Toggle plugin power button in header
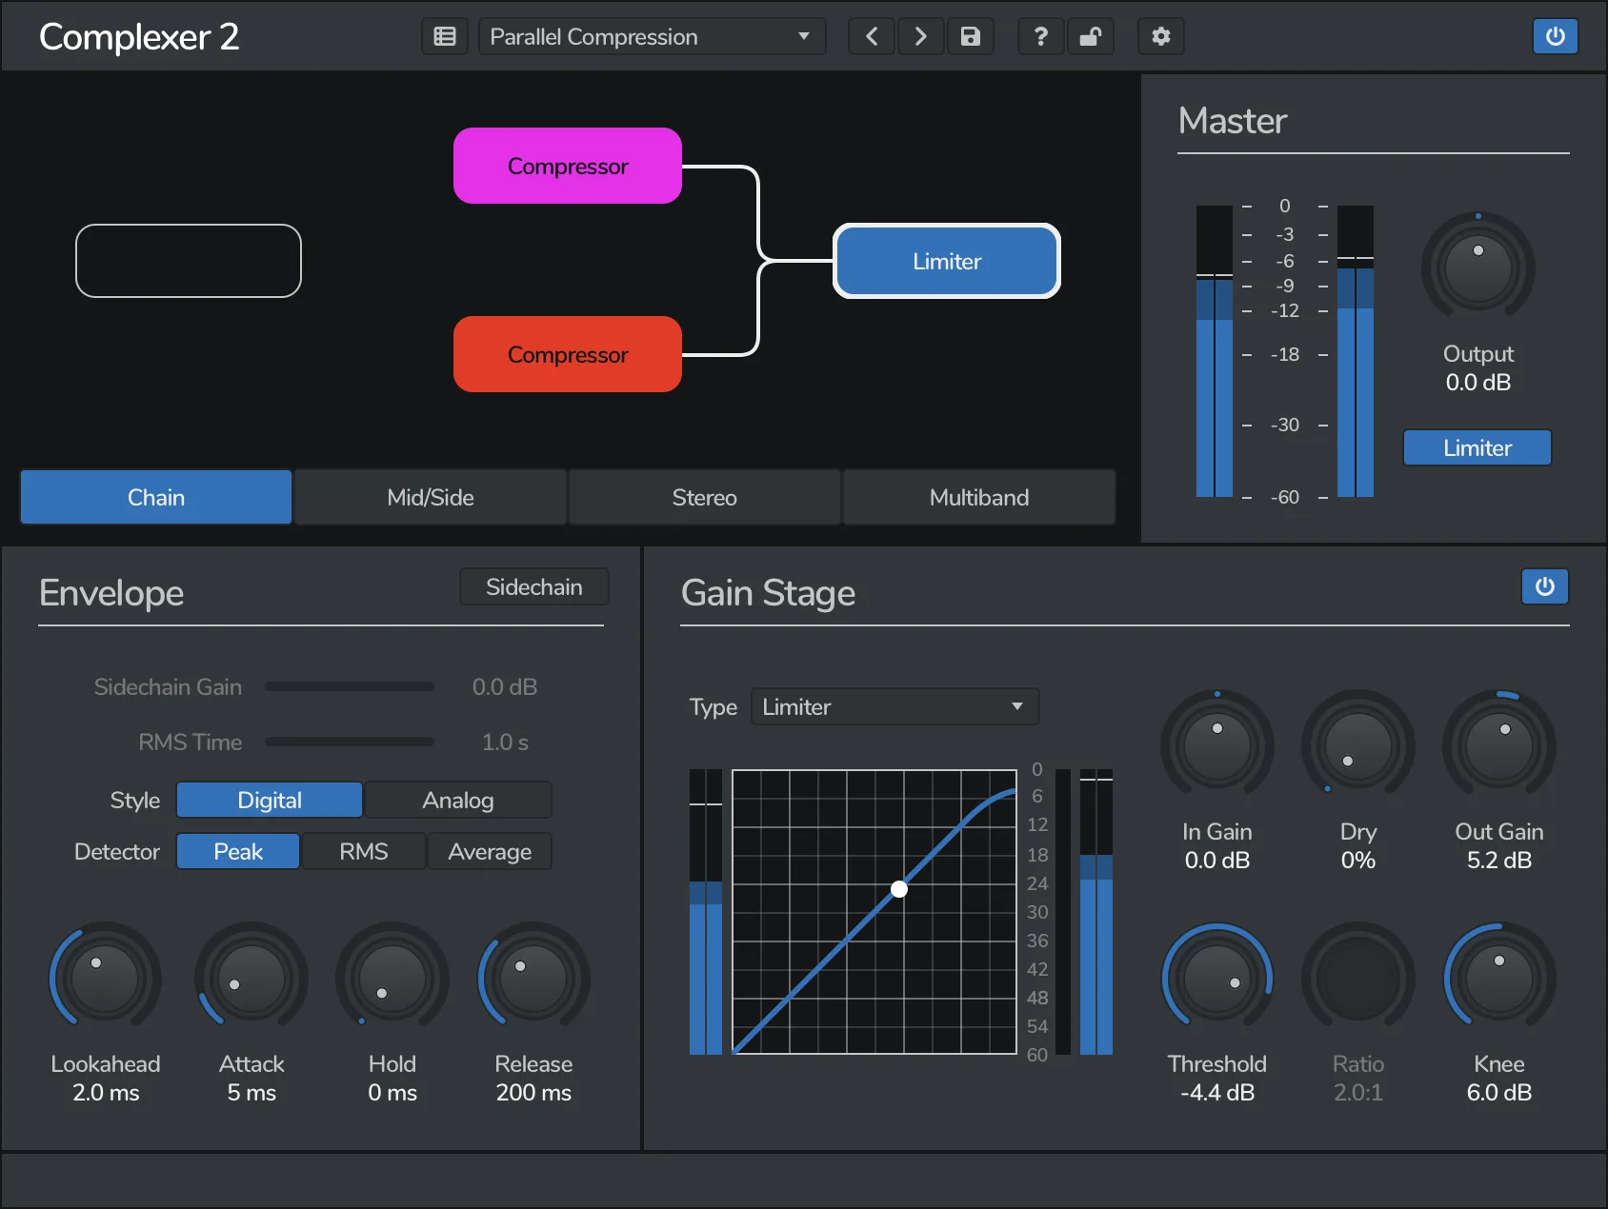This screenshot has height=1209, width=1608. pos(1556,36)
